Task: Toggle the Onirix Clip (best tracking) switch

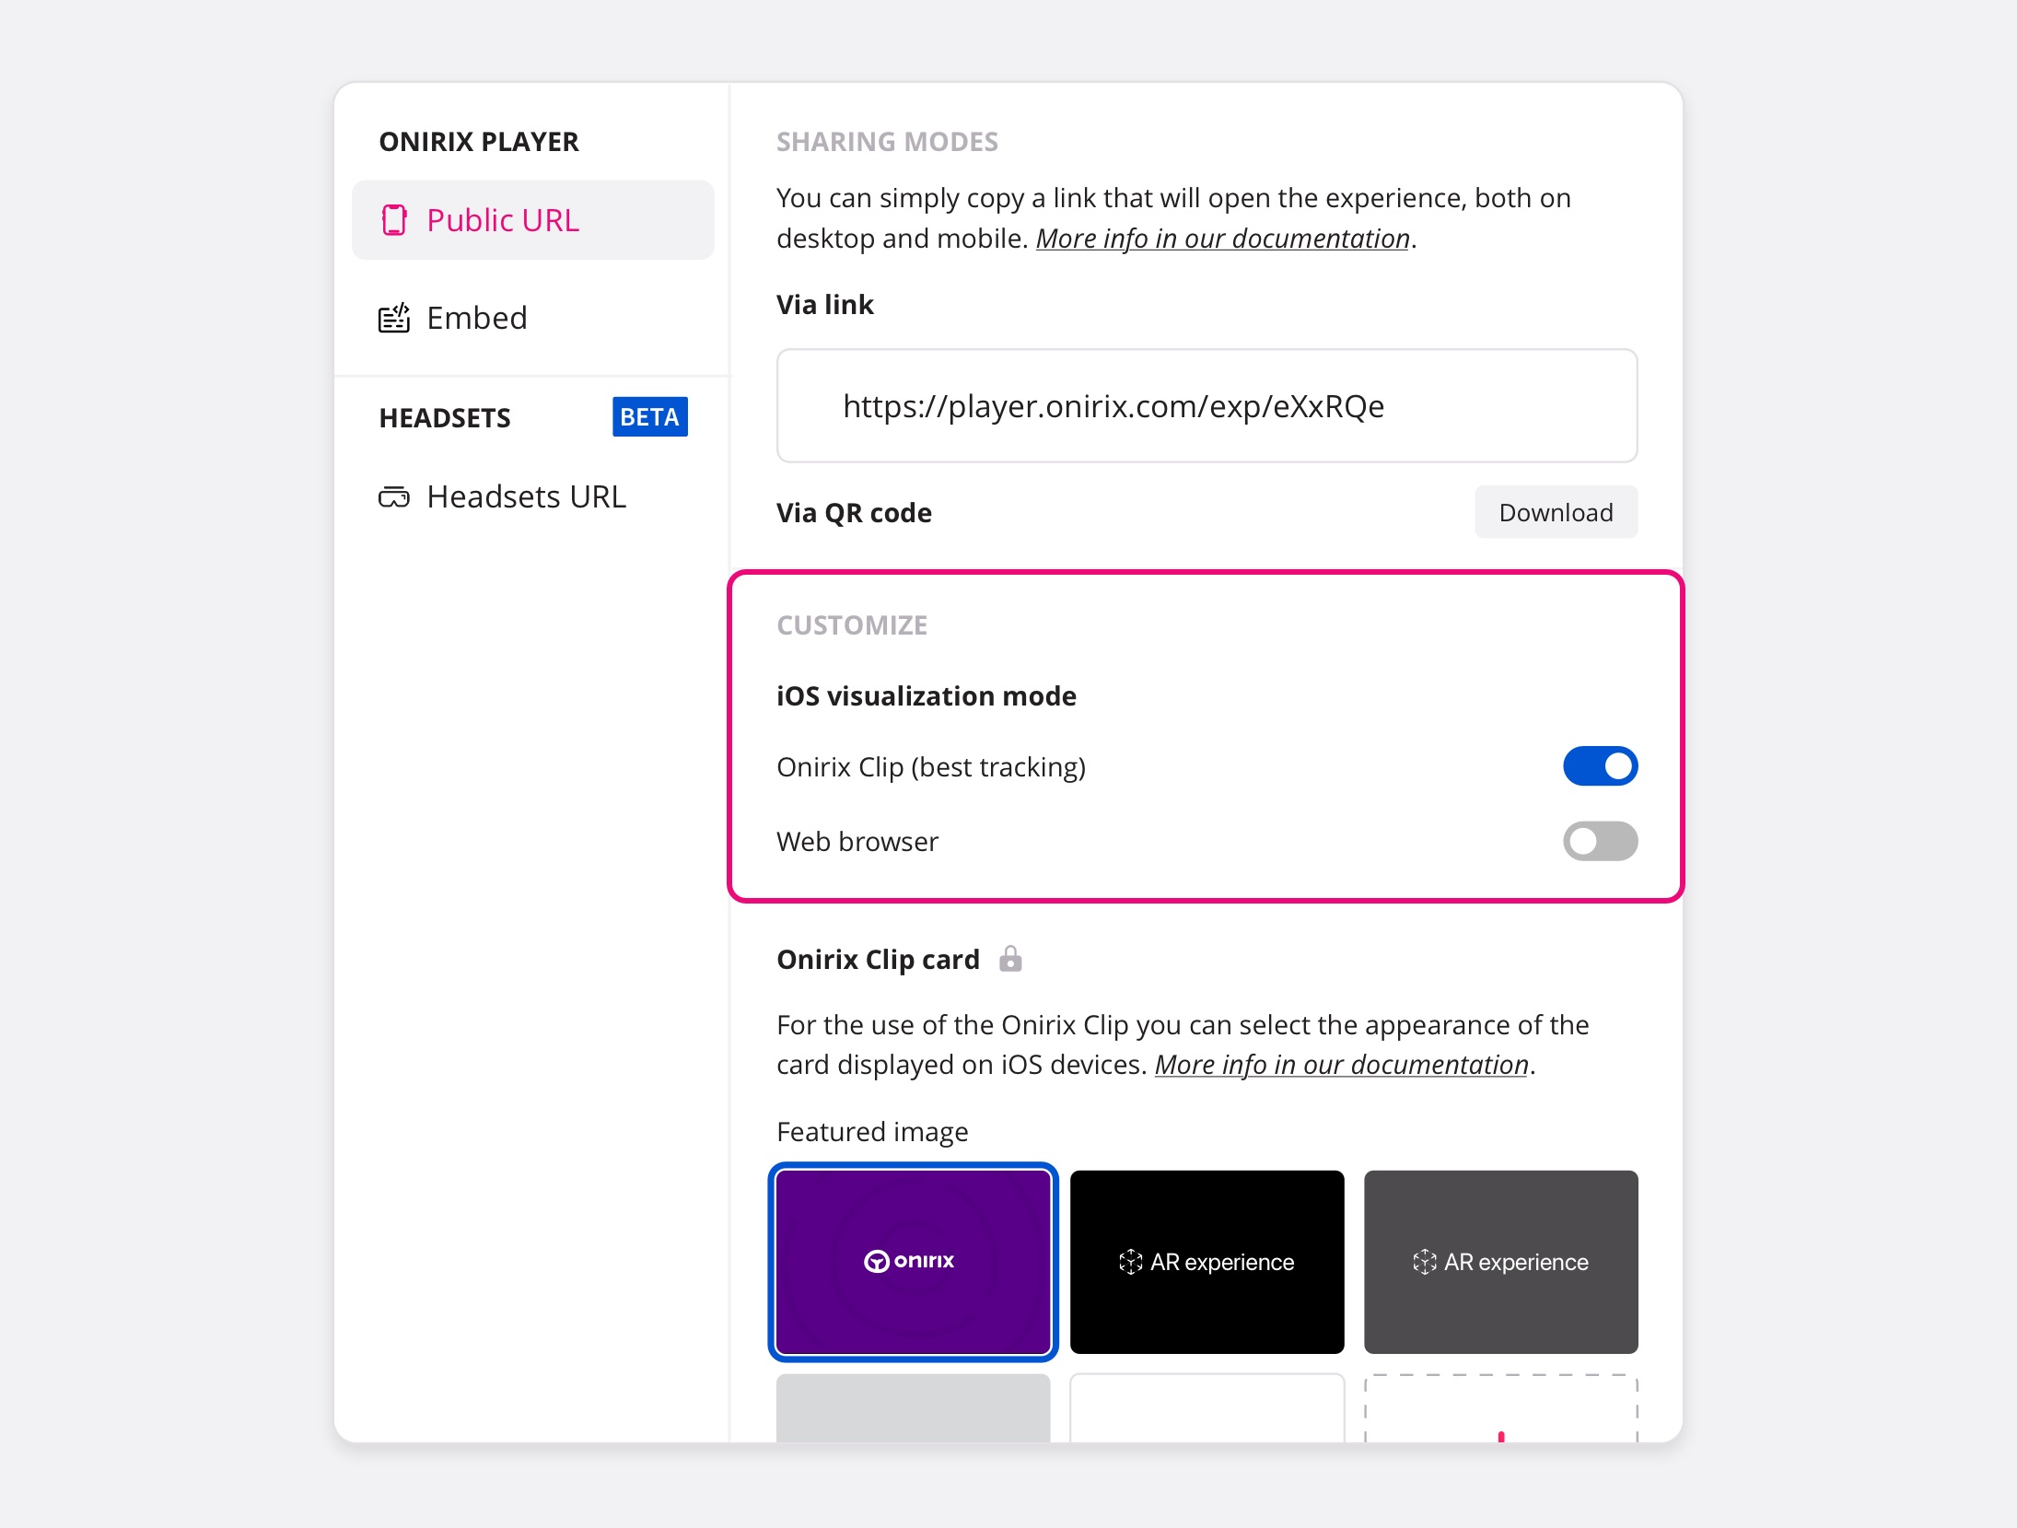Action: [x=1600, y=766]
